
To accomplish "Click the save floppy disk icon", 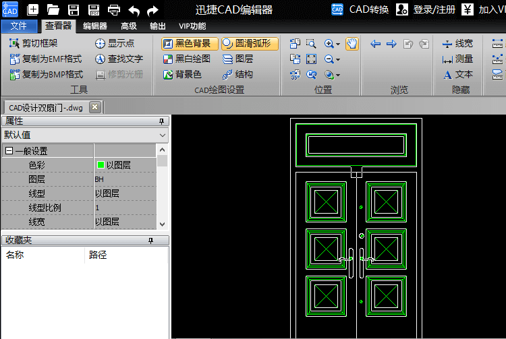I will pos(74,9).
